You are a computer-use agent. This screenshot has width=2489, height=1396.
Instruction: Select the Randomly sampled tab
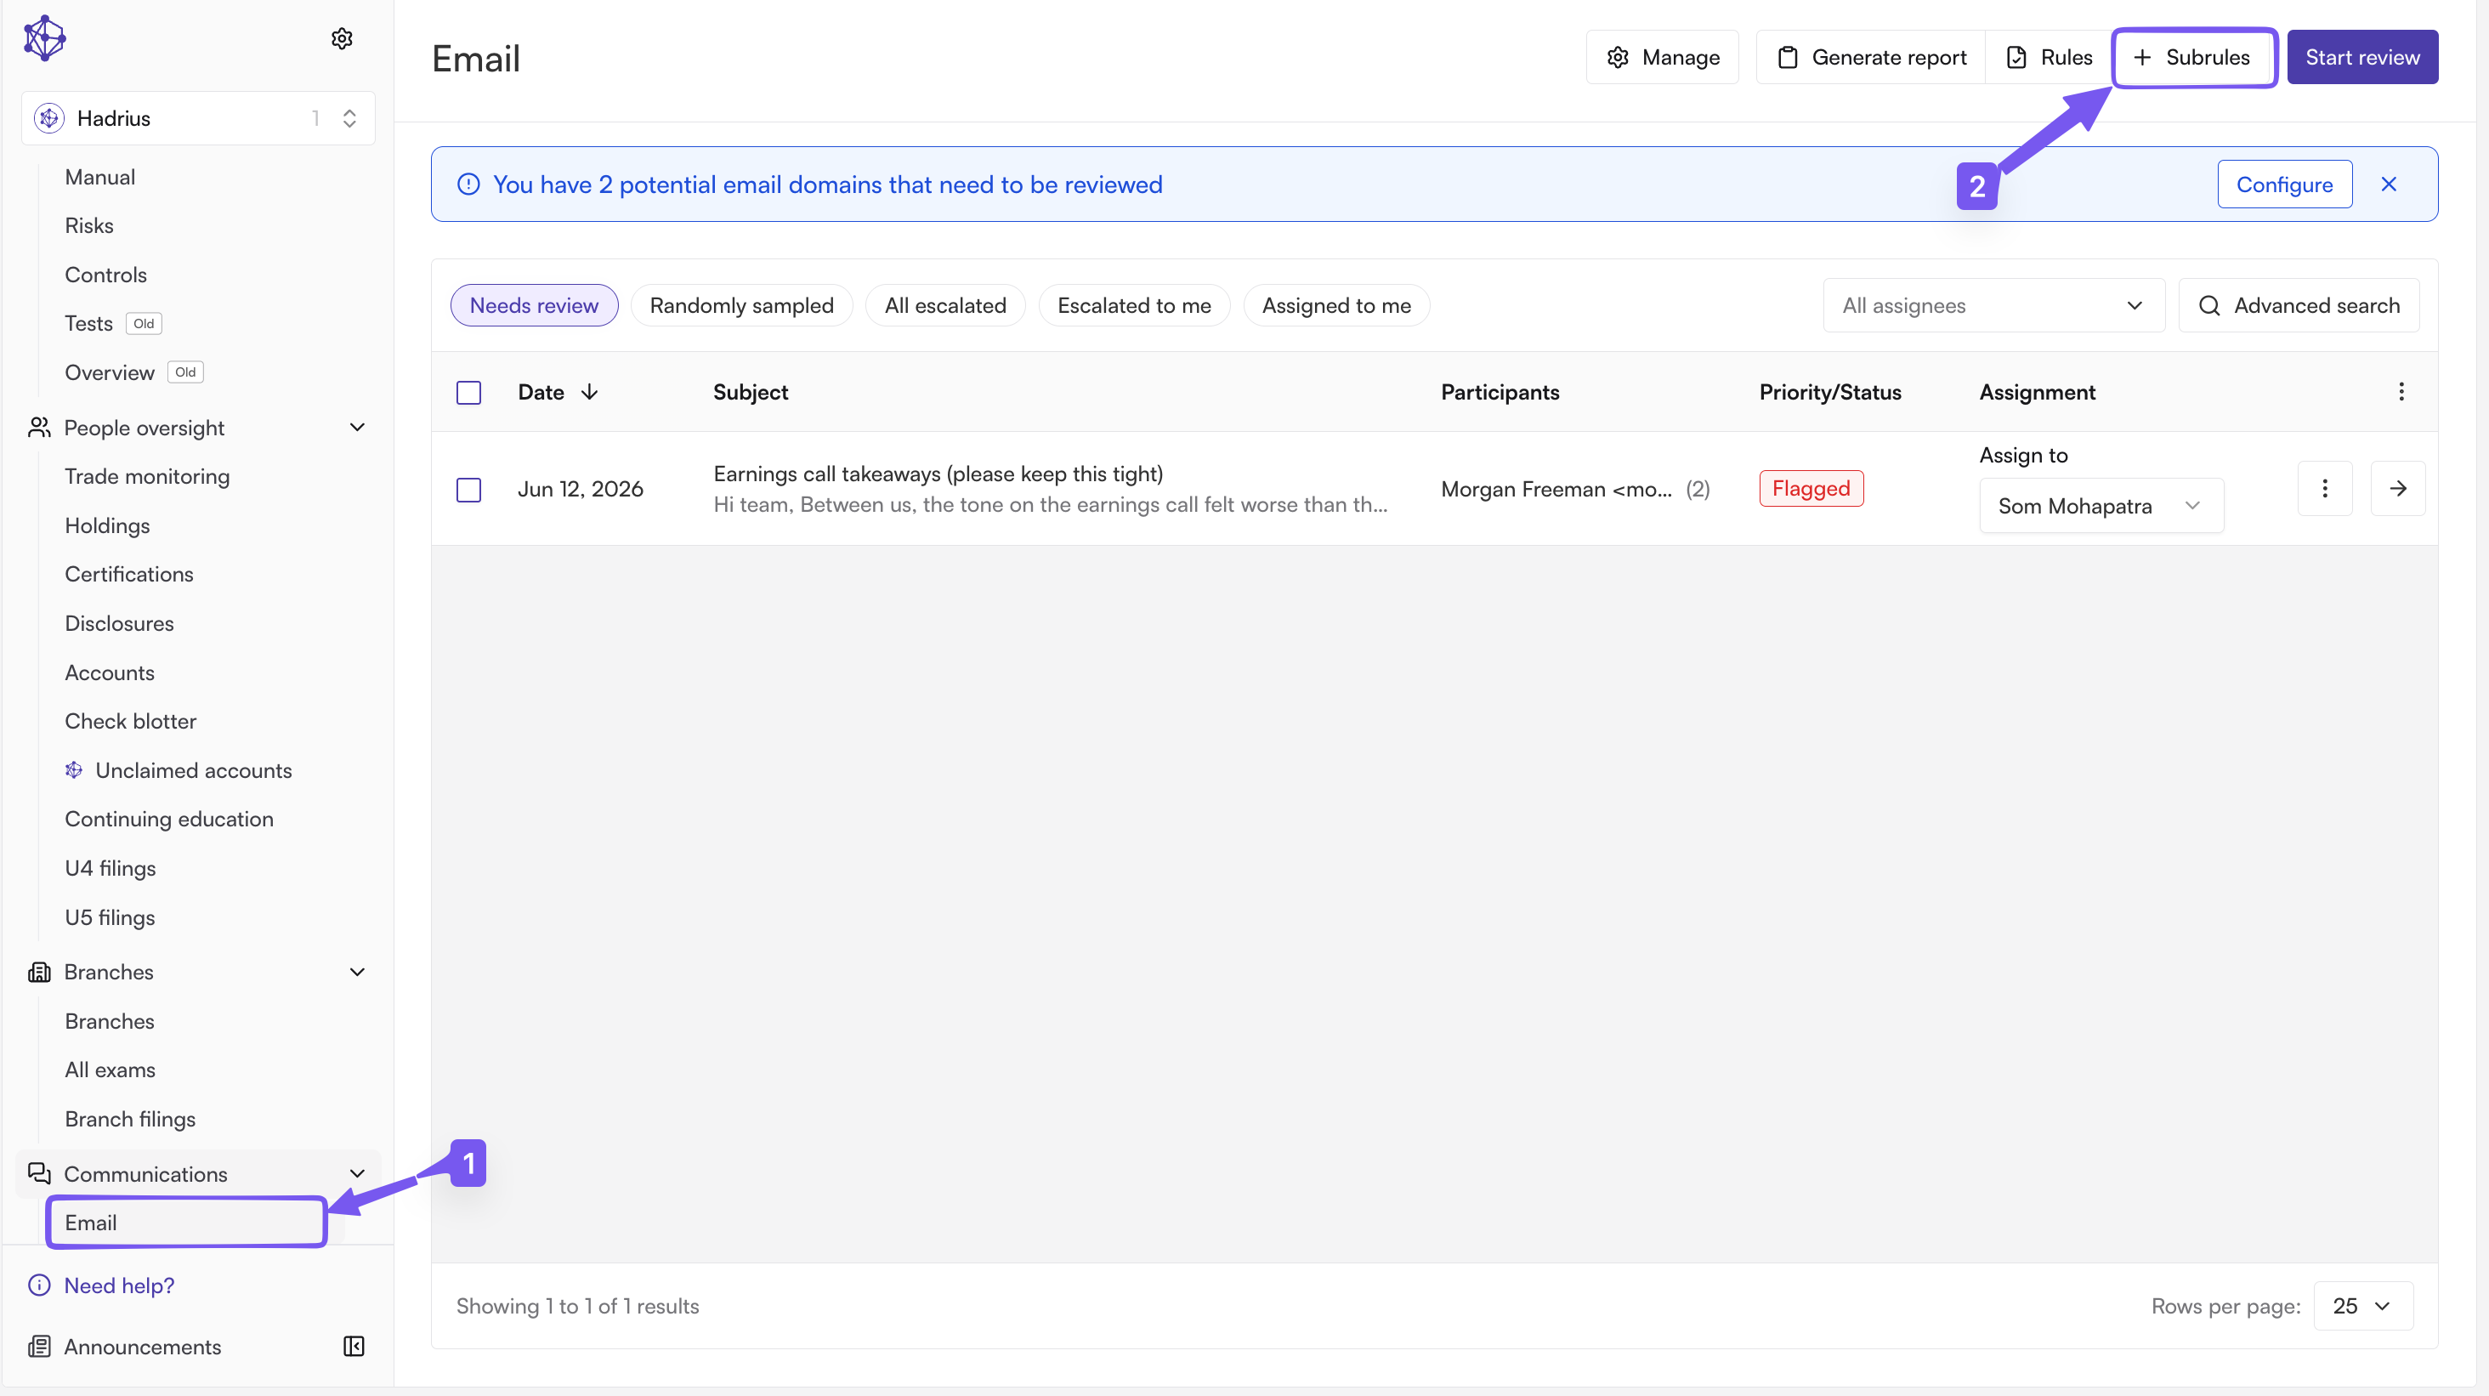tap(741, 305)
